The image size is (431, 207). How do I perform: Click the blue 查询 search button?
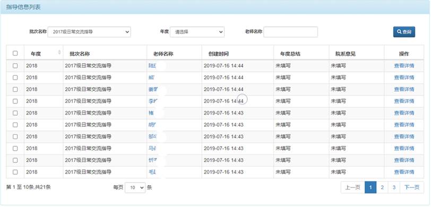[x=404, y=32]
